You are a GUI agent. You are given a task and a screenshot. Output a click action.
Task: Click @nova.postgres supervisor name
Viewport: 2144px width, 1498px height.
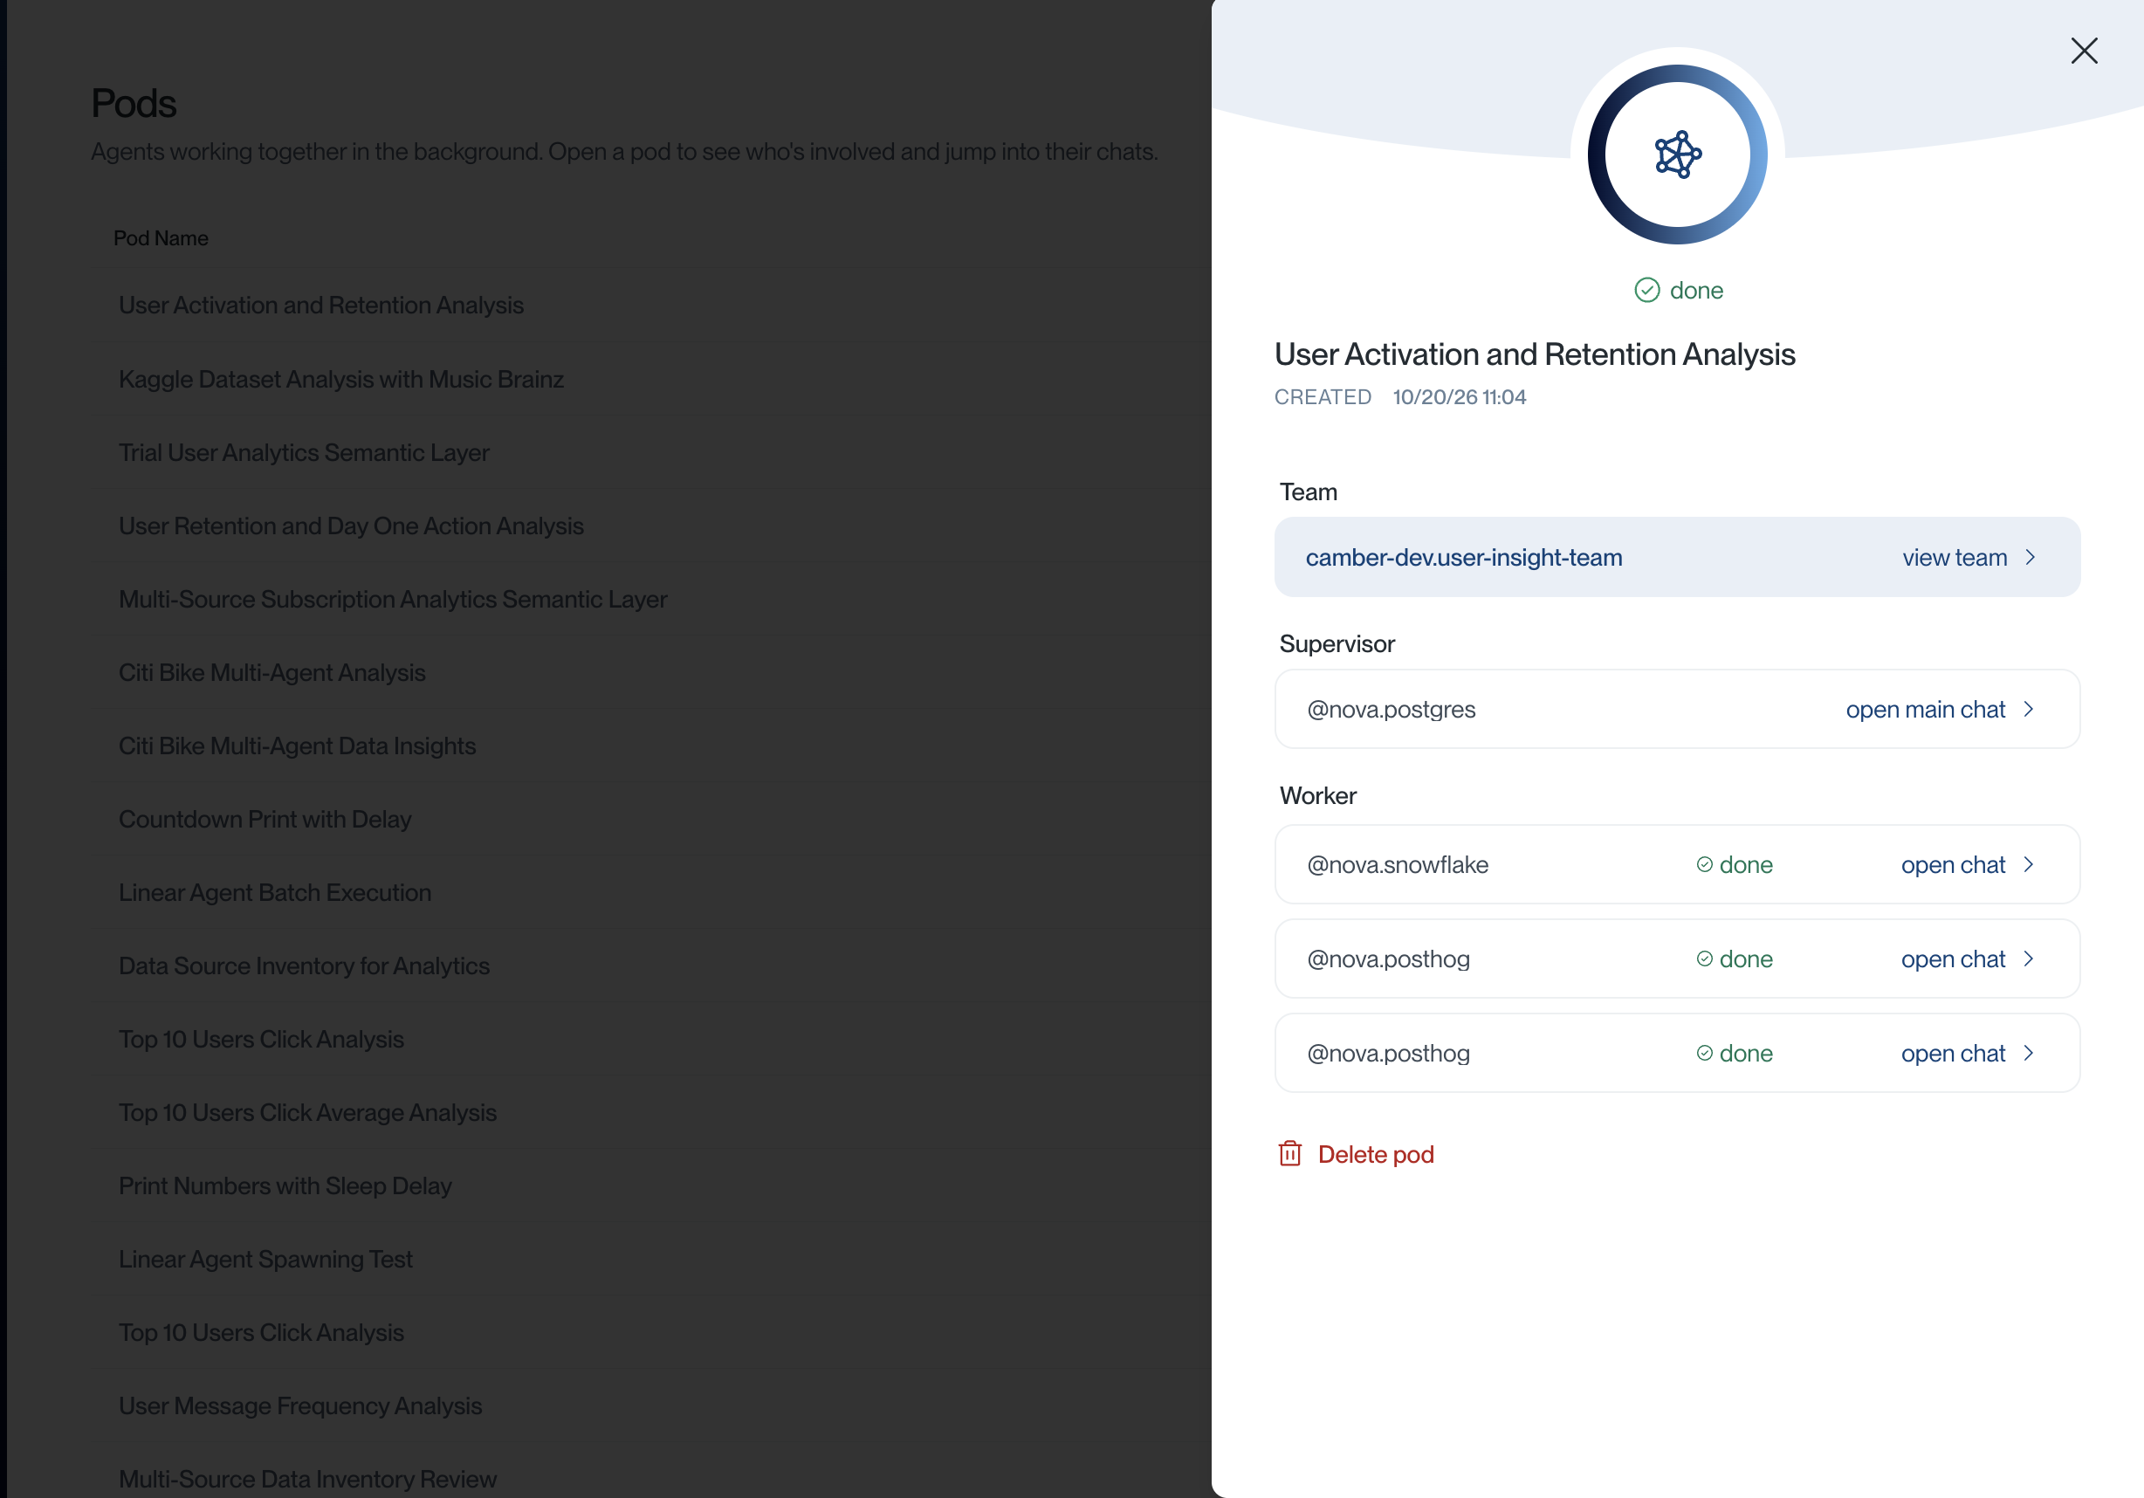coord(1391,710)
